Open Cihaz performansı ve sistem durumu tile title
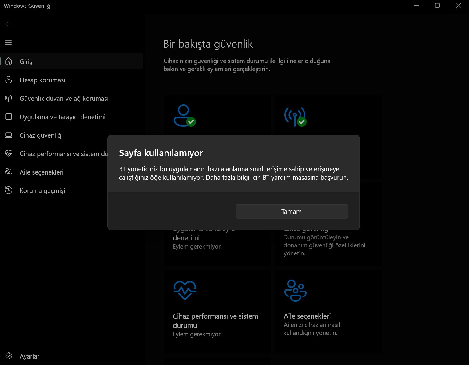 [215, 321]
